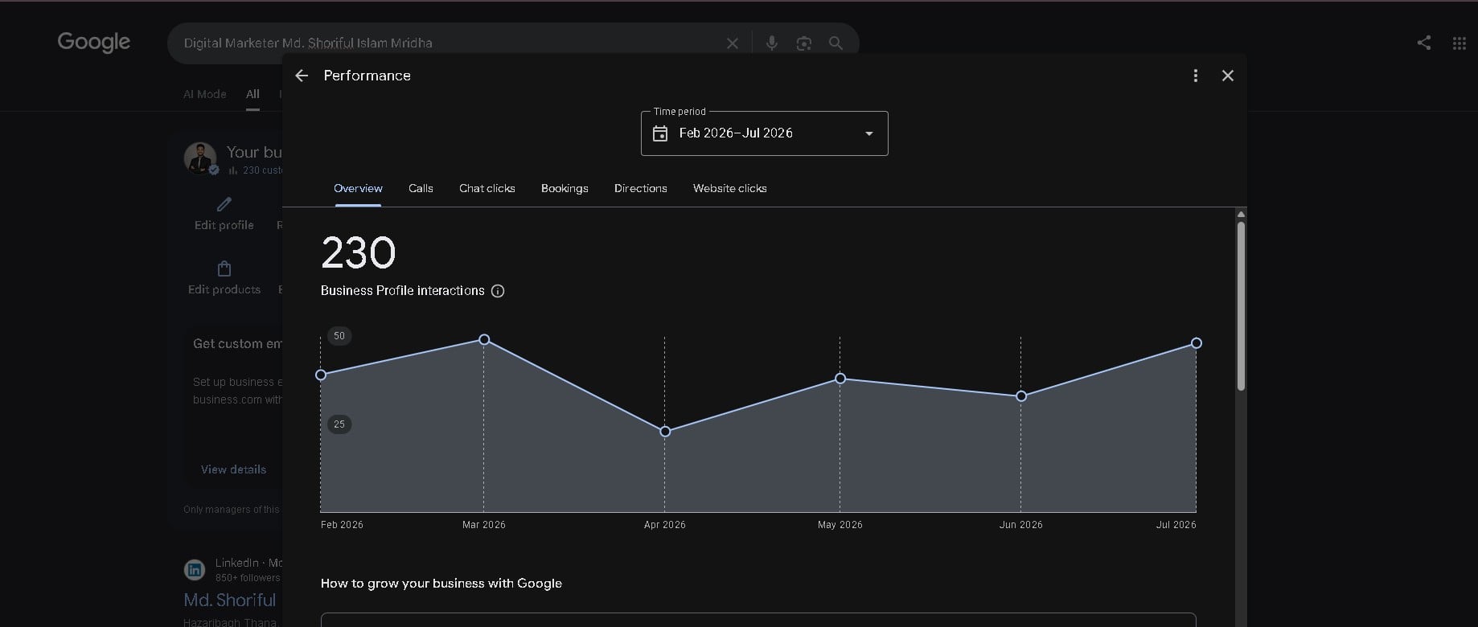Start voice search with the microphone icon
The image size is (1478, 627).
pos(771,43)
